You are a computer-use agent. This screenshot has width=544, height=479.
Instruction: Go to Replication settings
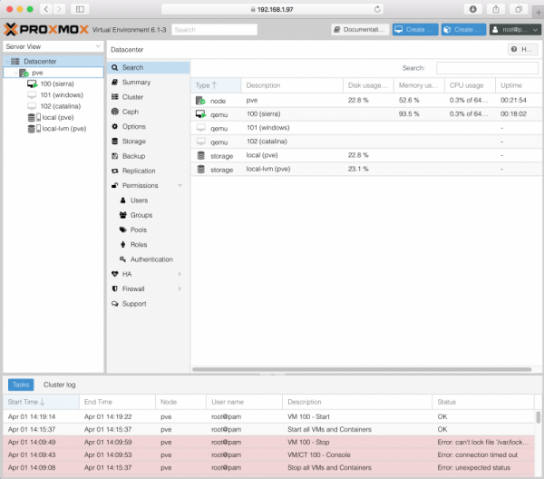(x=139, y=171)
